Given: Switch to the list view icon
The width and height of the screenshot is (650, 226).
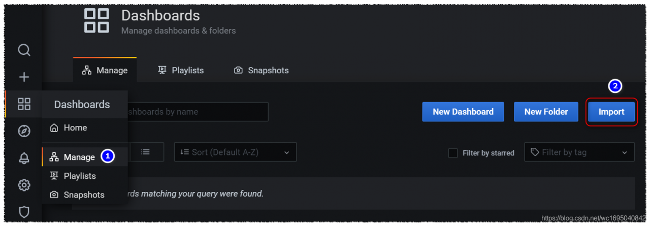Looking at the screenshot, I should tap(145, 152).
